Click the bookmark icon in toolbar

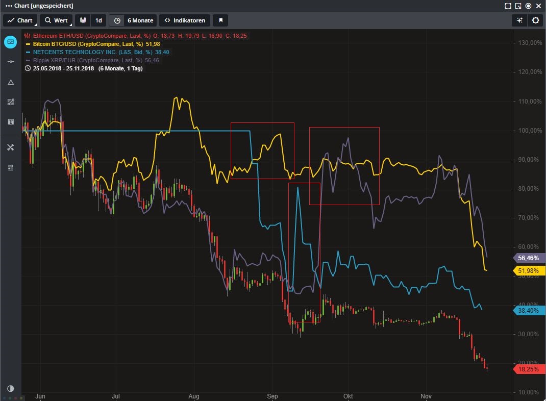pyautogui.click(x=220, y=20)
